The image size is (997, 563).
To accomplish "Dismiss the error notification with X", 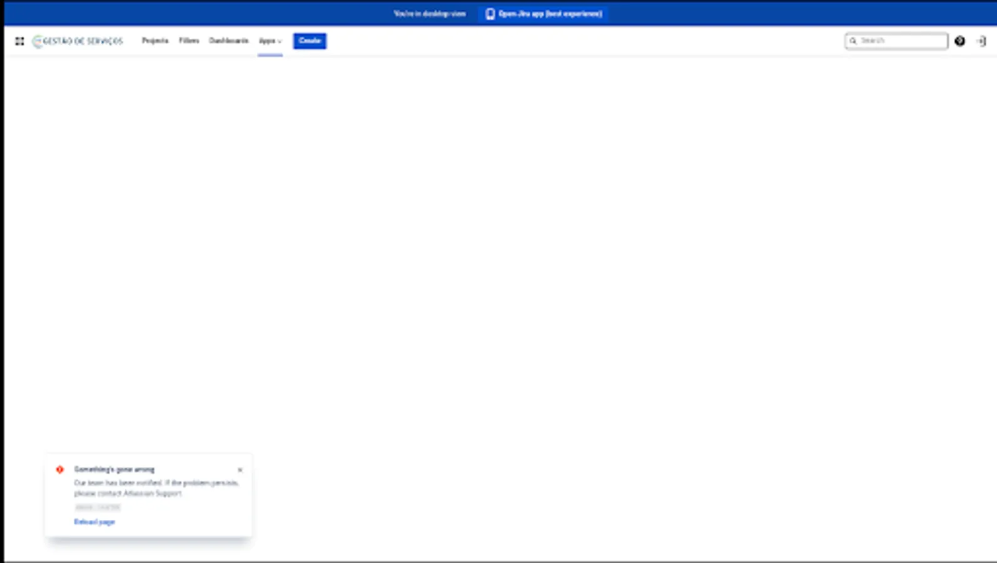I will click(240, 470).
